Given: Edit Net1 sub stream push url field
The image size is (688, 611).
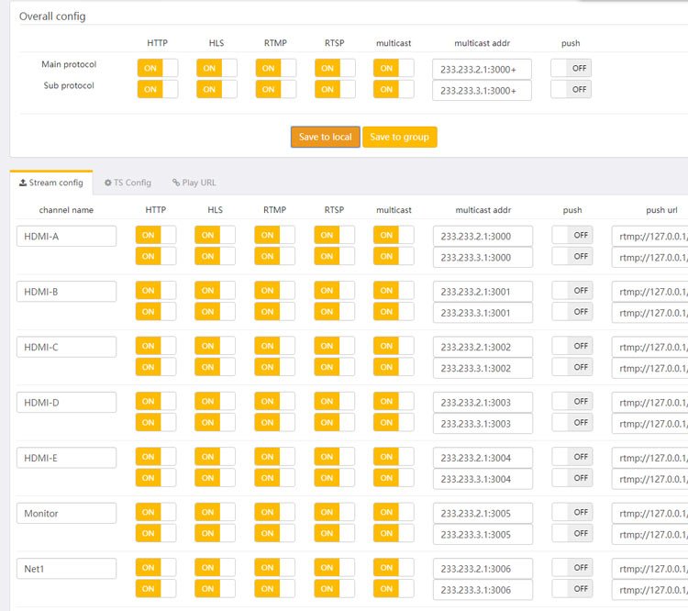Looking at the screenshot, I should pos(649,590).
